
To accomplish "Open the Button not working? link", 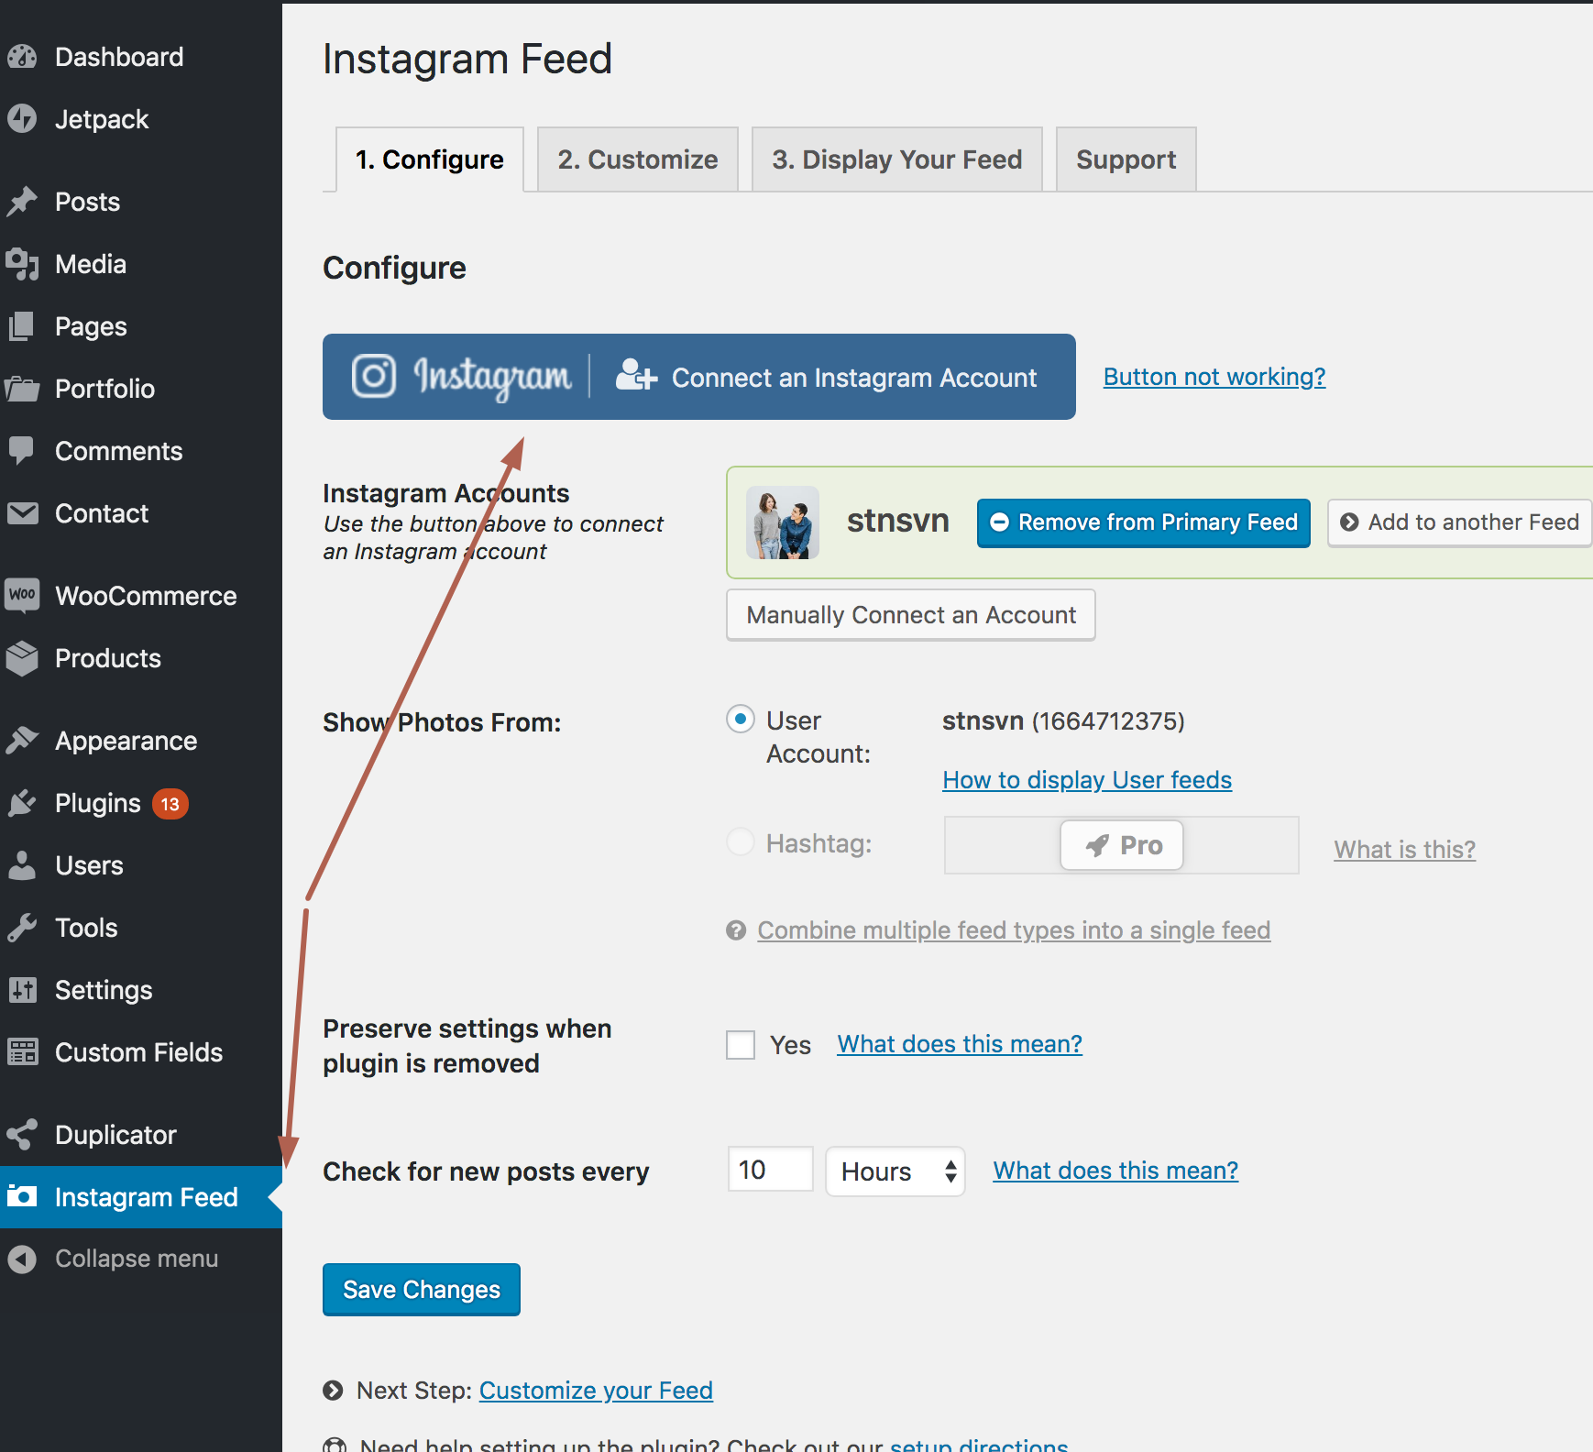I will [1214, 377].
